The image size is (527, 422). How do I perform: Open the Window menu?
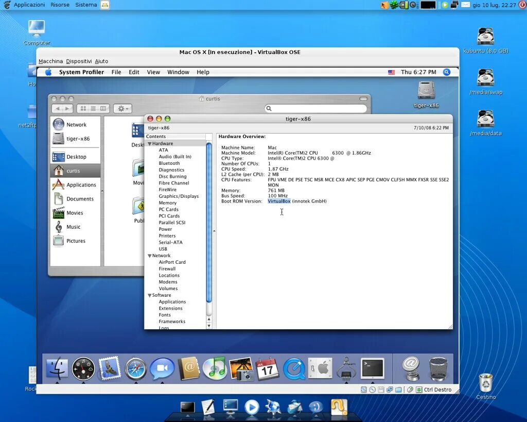click(x=178, y=72)
